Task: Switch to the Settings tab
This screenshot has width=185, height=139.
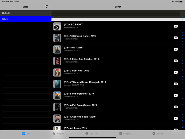Action: coord(158,133)
